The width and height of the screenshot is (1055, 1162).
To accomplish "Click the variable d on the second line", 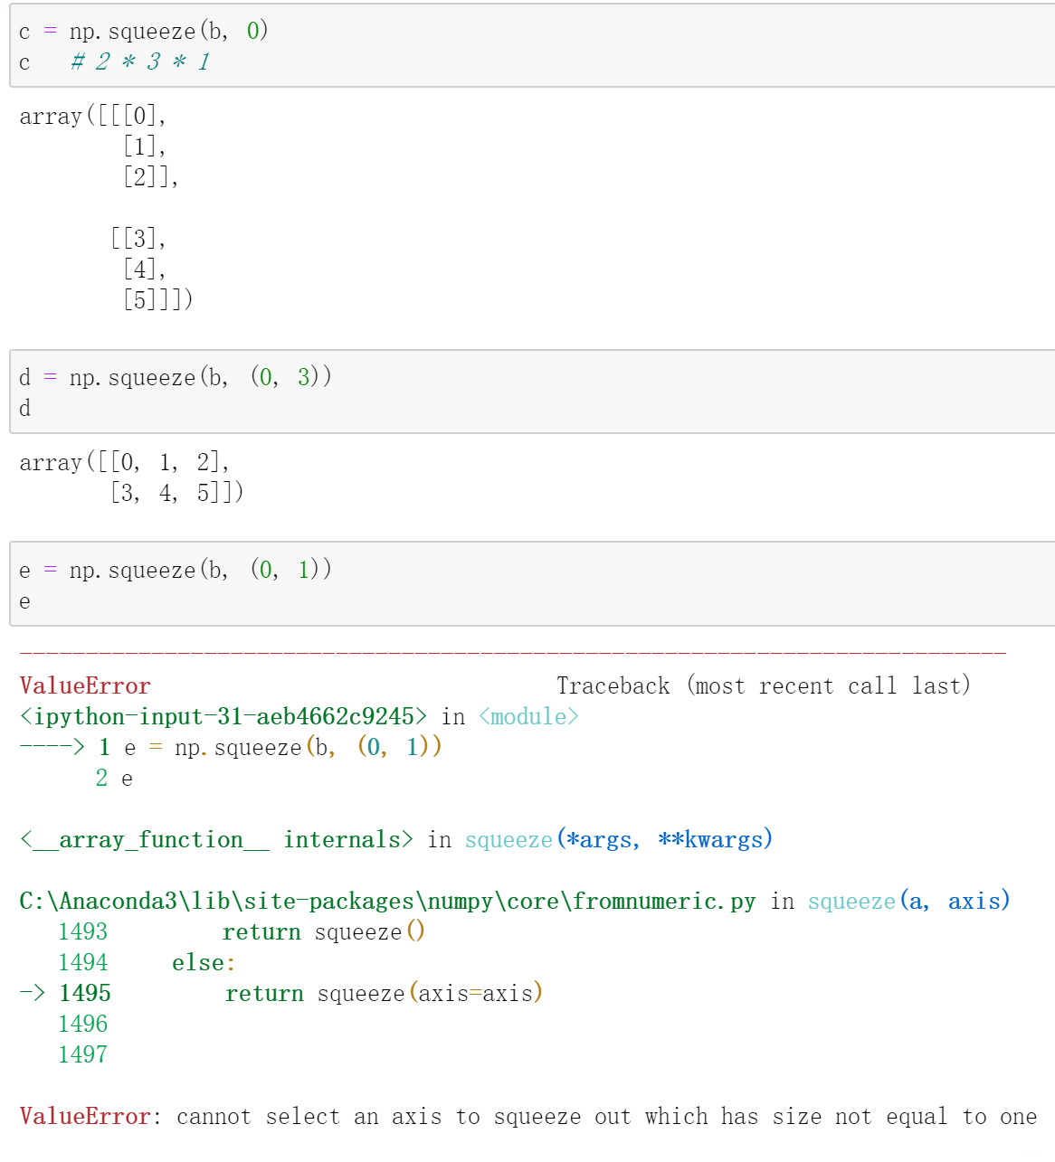I will [24, 408].
